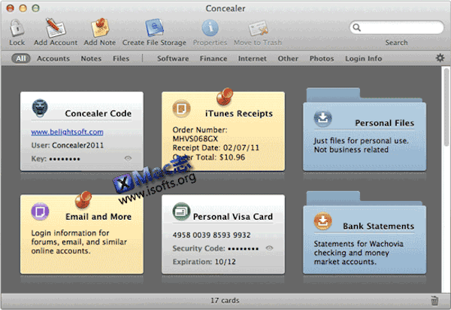Click the Create File Storage icon
This screenshot has width=451, height=310.
coord(154,28)
